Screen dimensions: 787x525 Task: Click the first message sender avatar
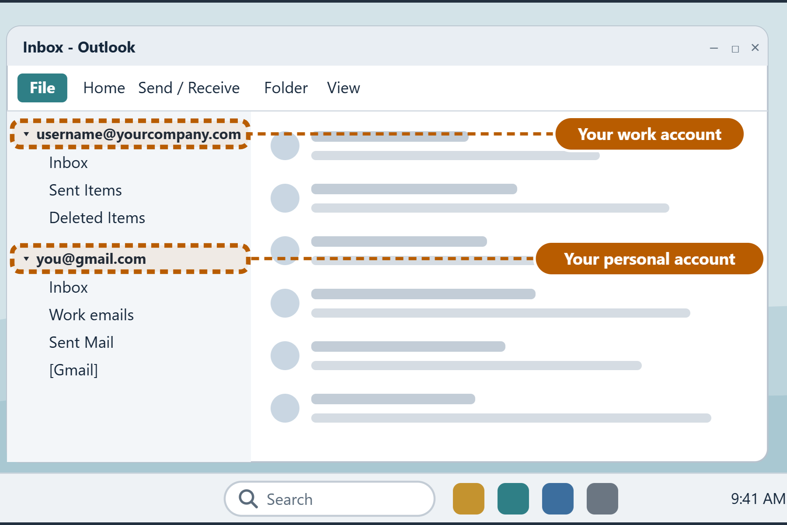coord(285,146)
